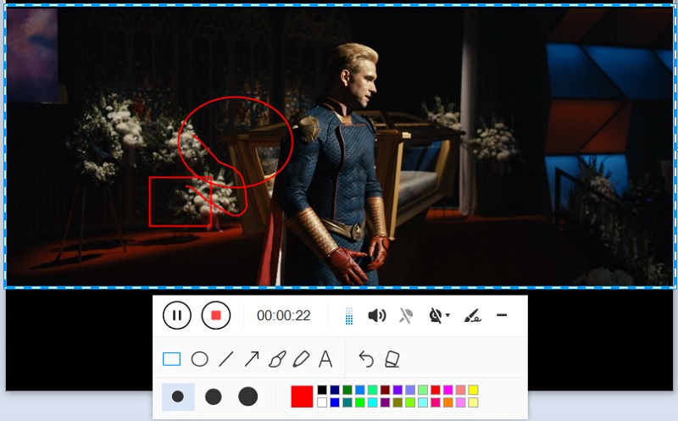Click the recording timer 00:00:22

click(284, 315)
